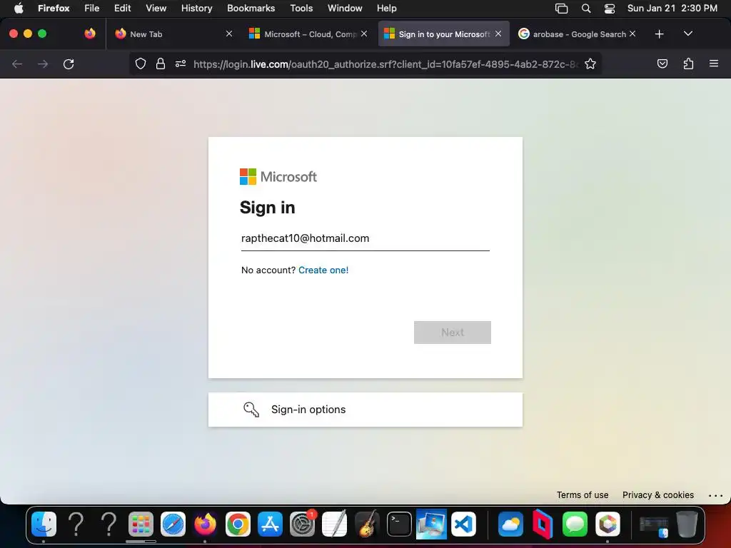Switch to the New Tab tab
The width and height of the screenshot is (731, 548).
[173, 34]
